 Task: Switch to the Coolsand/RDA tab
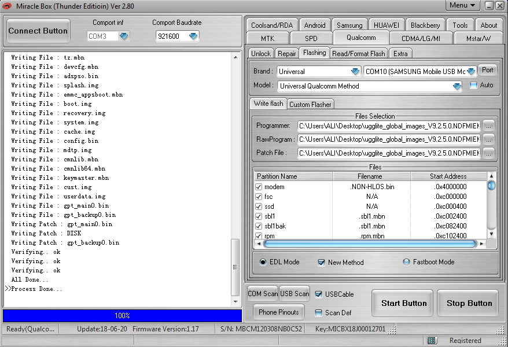pyautogui.click(x=272, y=25)
